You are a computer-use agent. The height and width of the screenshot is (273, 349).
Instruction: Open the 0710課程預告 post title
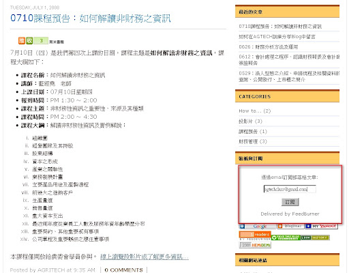point(91,18)
